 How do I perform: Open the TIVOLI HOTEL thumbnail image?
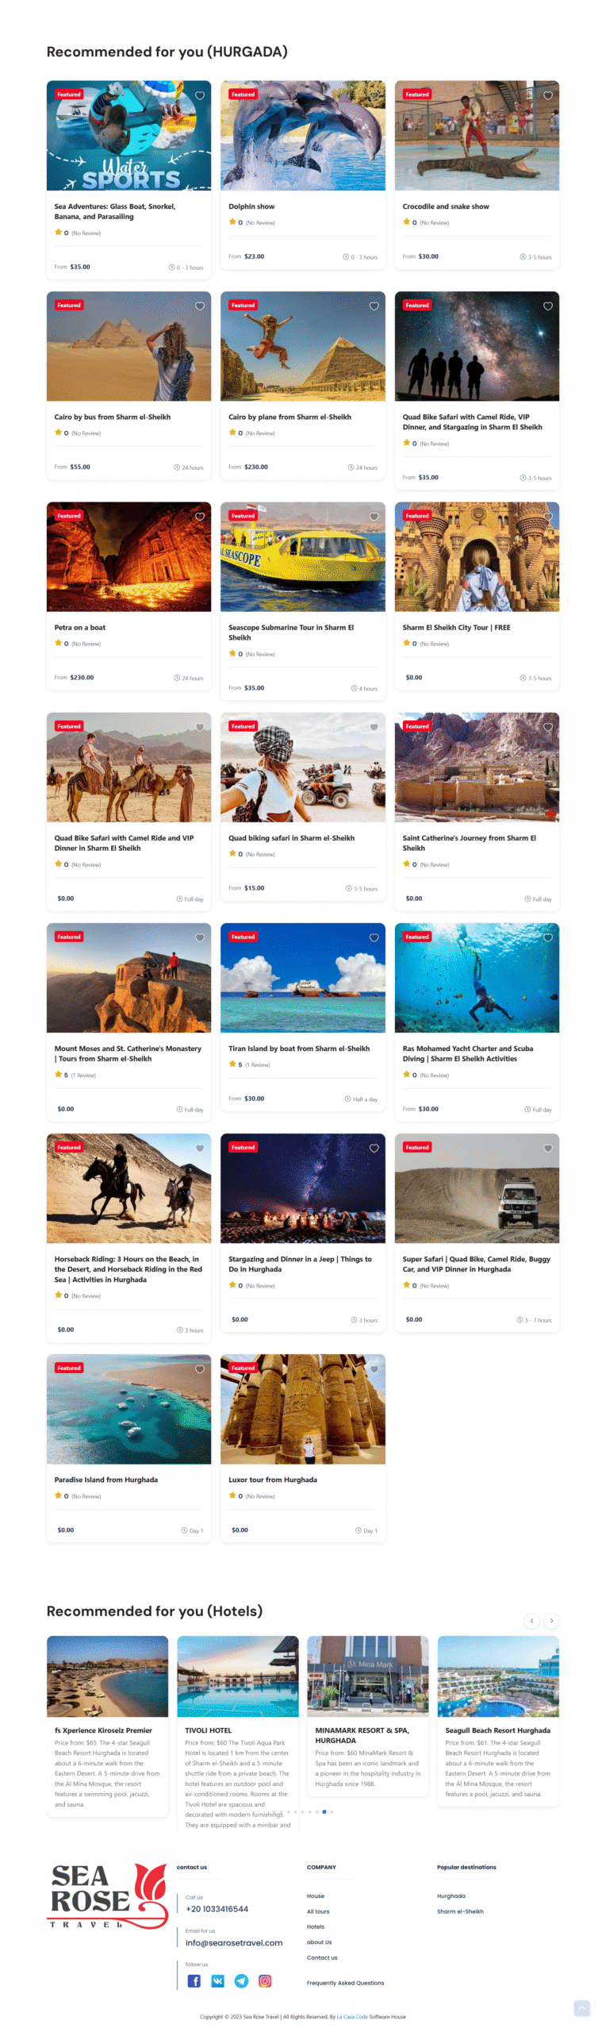(238, 1676)
